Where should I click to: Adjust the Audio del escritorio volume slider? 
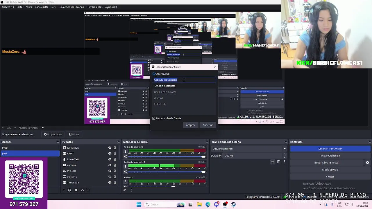(167, 156)
